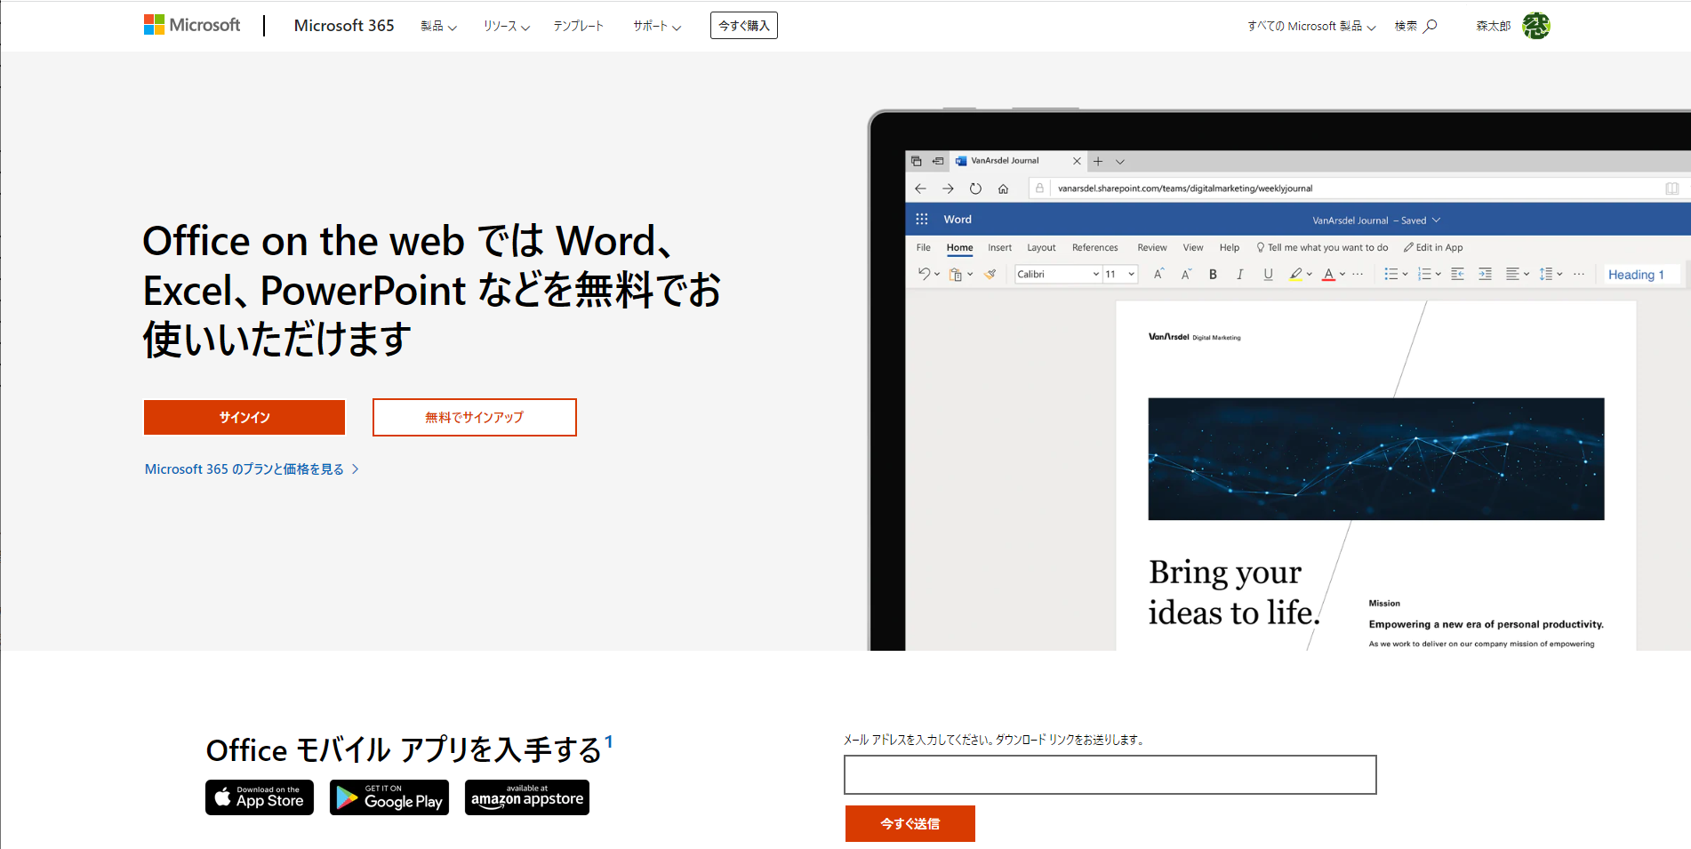
Task: Click the Italic icon on the ribbon
Action: pos(1240,275)
